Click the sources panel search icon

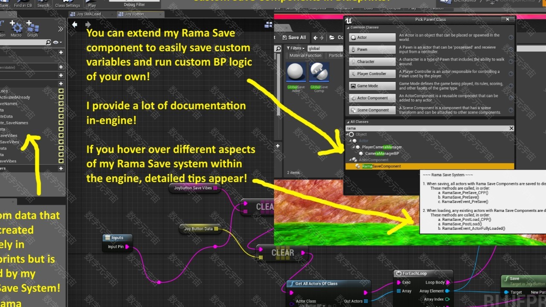tap(278, 49)
